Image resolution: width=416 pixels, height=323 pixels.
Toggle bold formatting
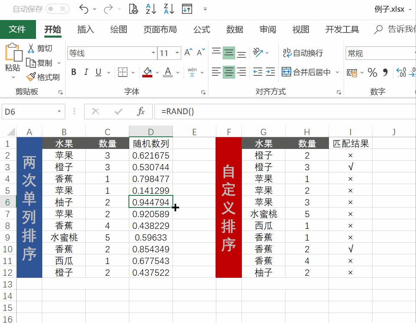coord(73,72)
